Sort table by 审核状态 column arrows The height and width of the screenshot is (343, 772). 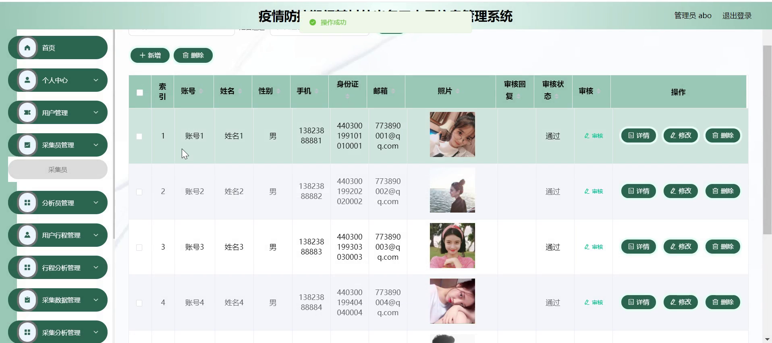click(556, 97)
